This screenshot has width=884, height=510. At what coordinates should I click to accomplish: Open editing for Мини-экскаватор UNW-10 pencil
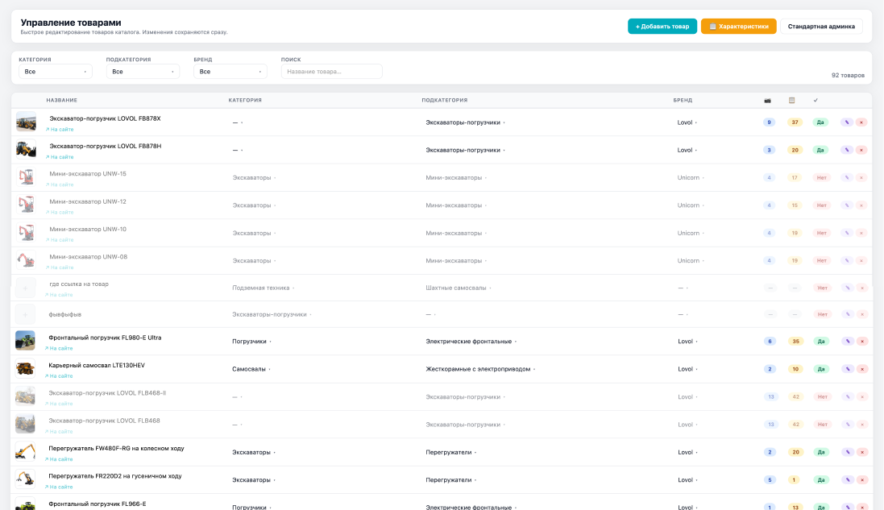click(x=847, y=233)
